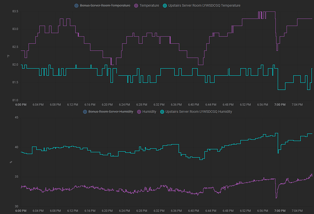Click 45 label on humidity axis
314x214 pixels.
point(16,117)
